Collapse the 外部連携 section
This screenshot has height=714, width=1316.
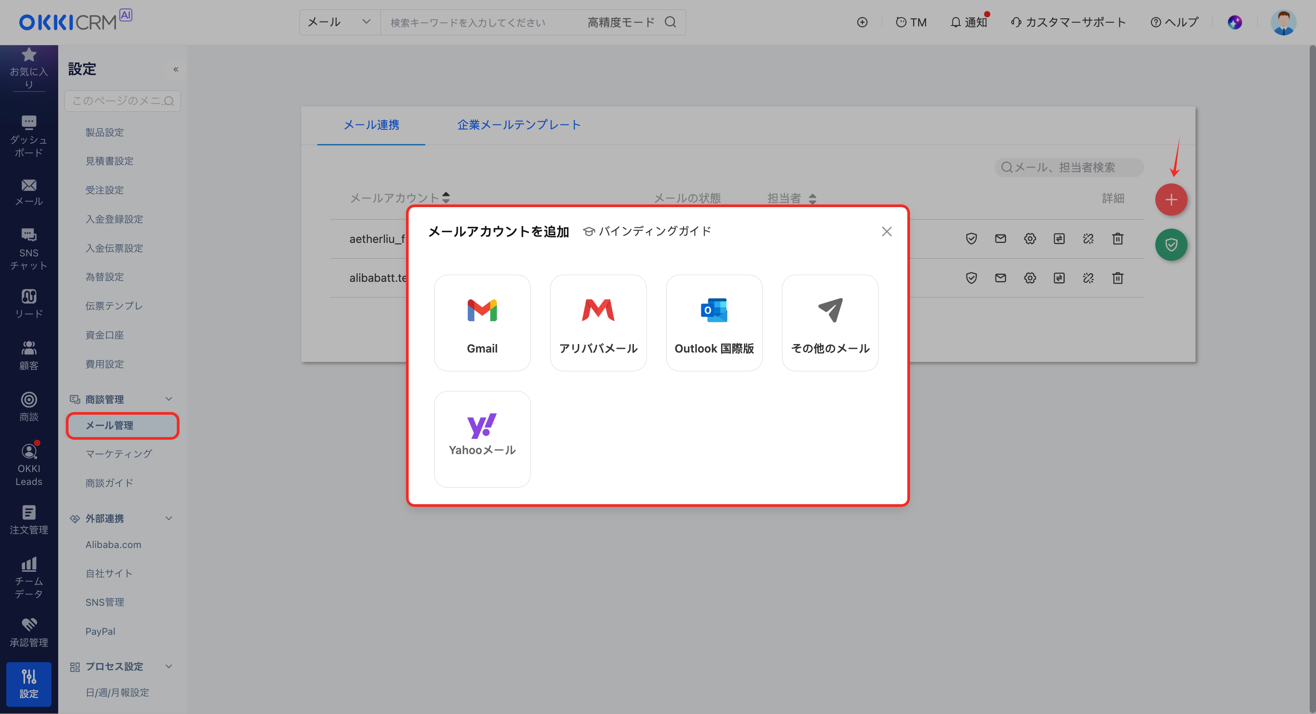169,518
